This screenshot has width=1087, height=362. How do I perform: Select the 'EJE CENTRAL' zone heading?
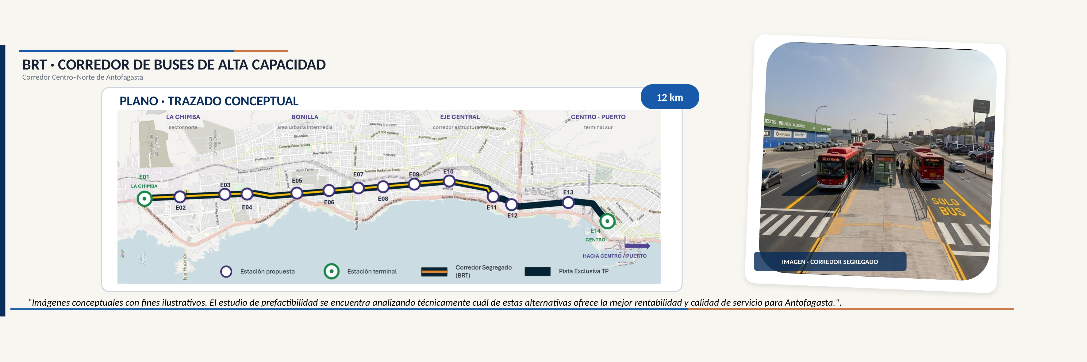(460, 117)
